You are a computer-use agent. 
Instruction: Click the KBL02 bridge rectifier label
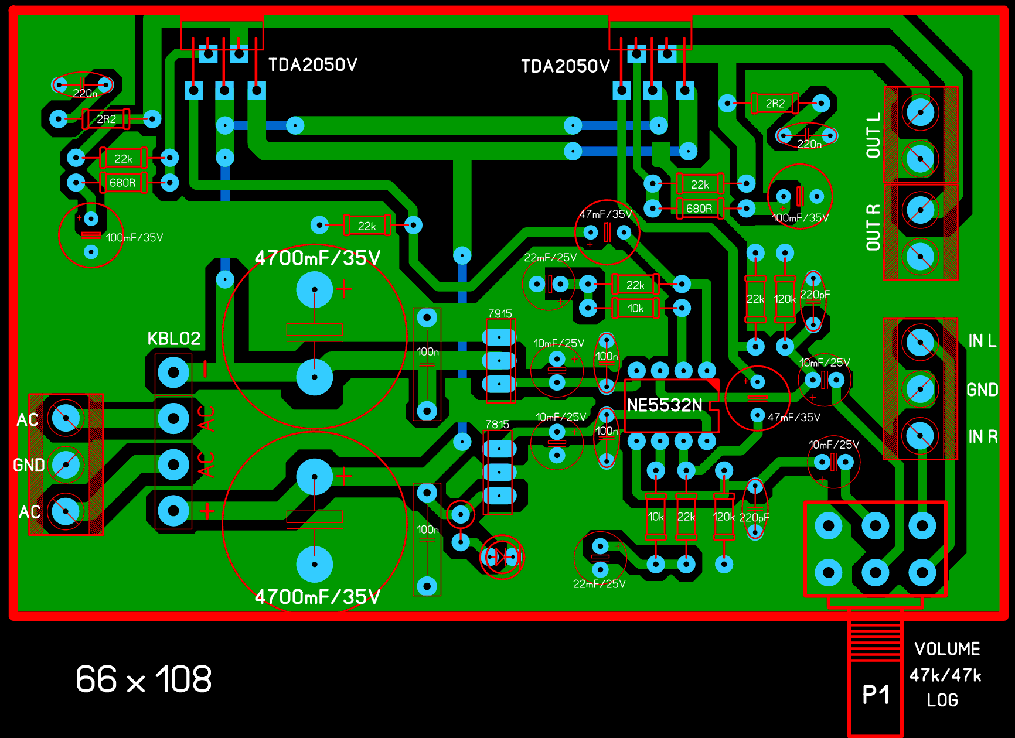pyautogui.click(x=174, y=339)
